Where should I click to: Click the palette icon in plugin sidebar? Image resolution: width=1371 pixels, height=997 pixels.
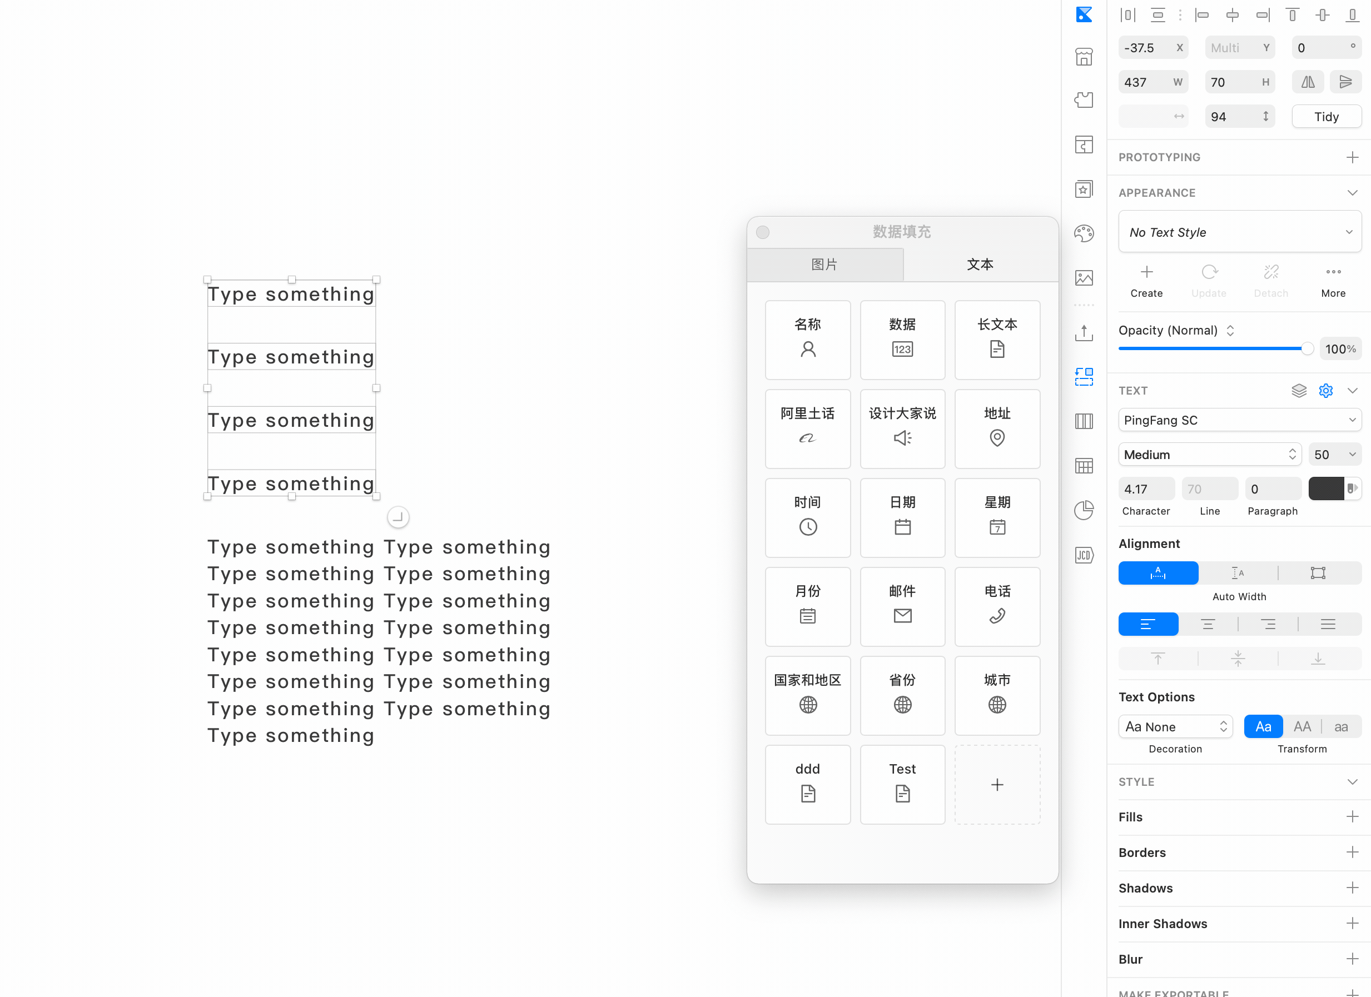(1083, 233)
